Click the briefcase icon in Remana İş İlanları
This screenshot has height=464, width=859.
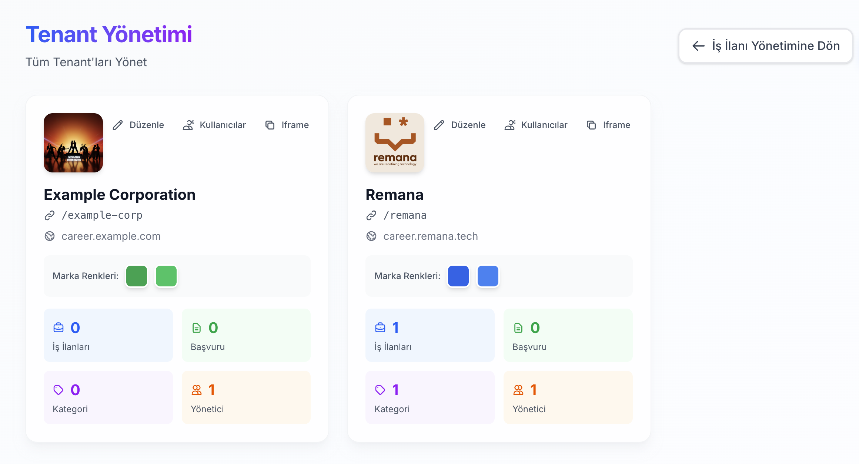pyautogui.click(x=380, y=327)
